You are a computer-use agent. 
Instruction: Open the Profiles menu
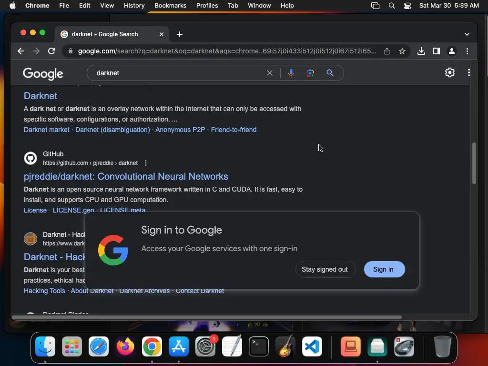[x=207, y=5]
